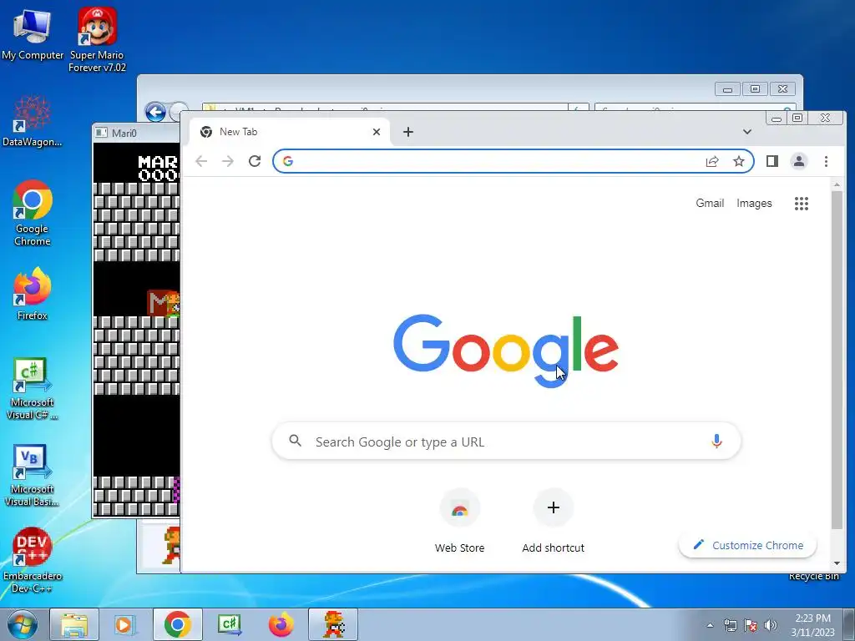Open Windows Start orb
The height and width of the screenshot is (641, 855).
[x=23, y=624]
